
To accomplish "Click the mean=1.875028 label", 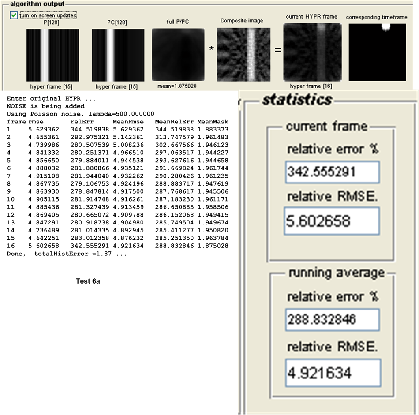I will (178, 86).
